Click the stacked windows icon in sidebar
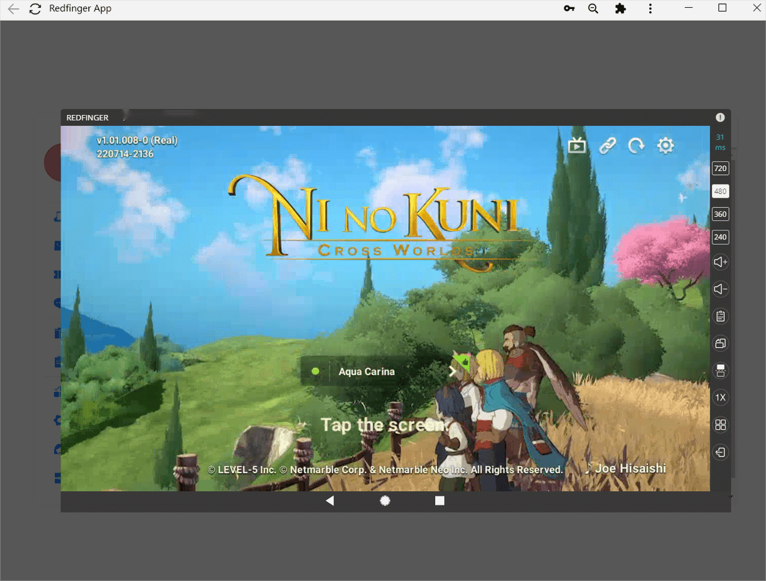 [x=721, y=343]
